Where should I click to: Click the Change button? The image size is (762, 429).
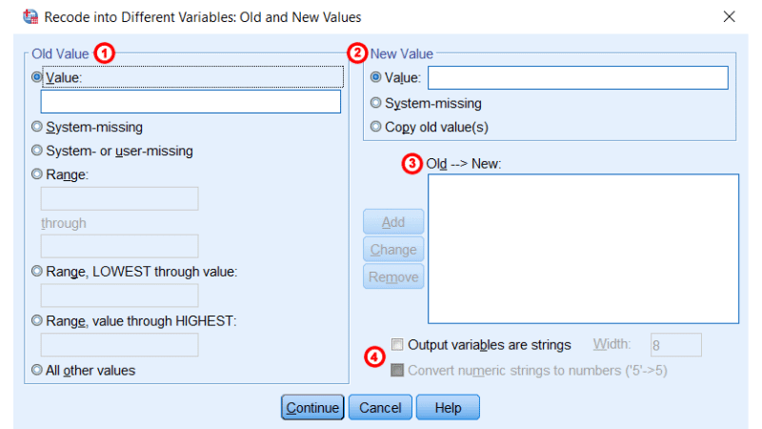393,249
